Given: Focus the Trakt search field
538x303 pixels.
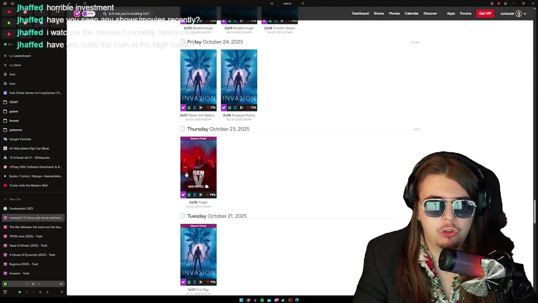Looking at the screenshot, I should [x=129, y=13].
